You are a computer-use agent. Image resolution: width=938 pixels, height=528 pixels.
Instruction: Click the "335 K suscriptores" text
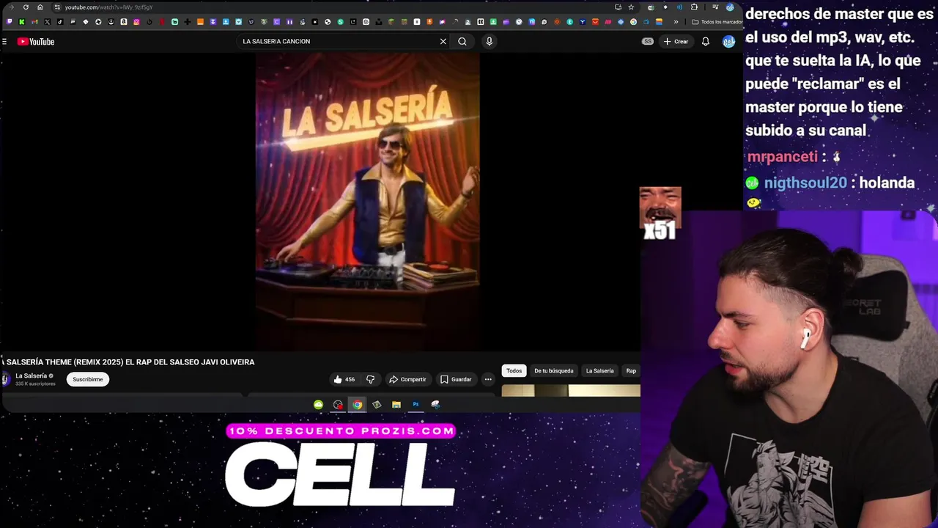[35, 384]
